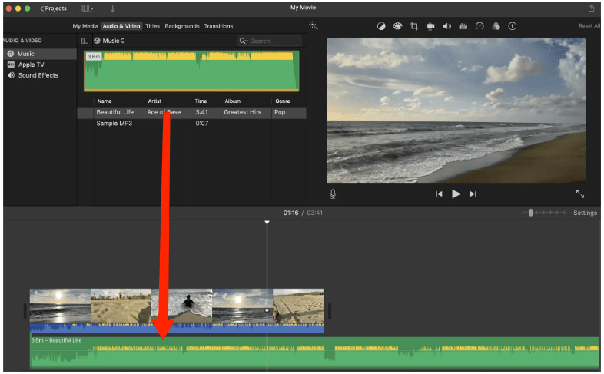
Task: Toggle the sidebar visibility button
Action: (x=85, y=41)
